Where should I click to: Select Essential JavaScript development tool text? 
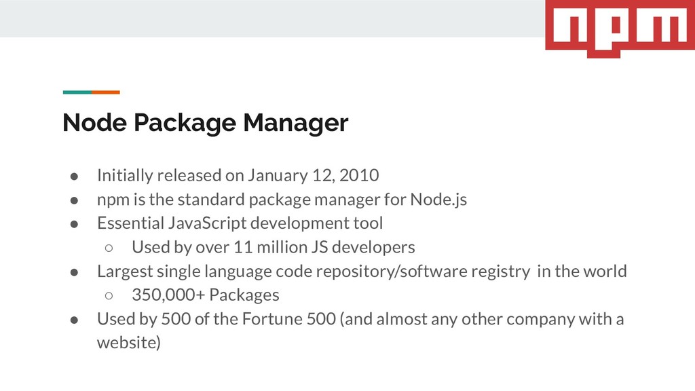[x=240, y=223]
